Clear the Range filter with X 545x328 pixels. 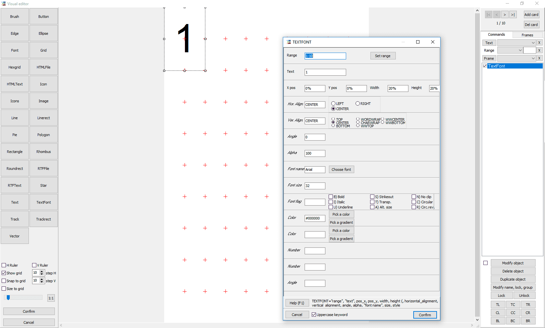(539, 50)
